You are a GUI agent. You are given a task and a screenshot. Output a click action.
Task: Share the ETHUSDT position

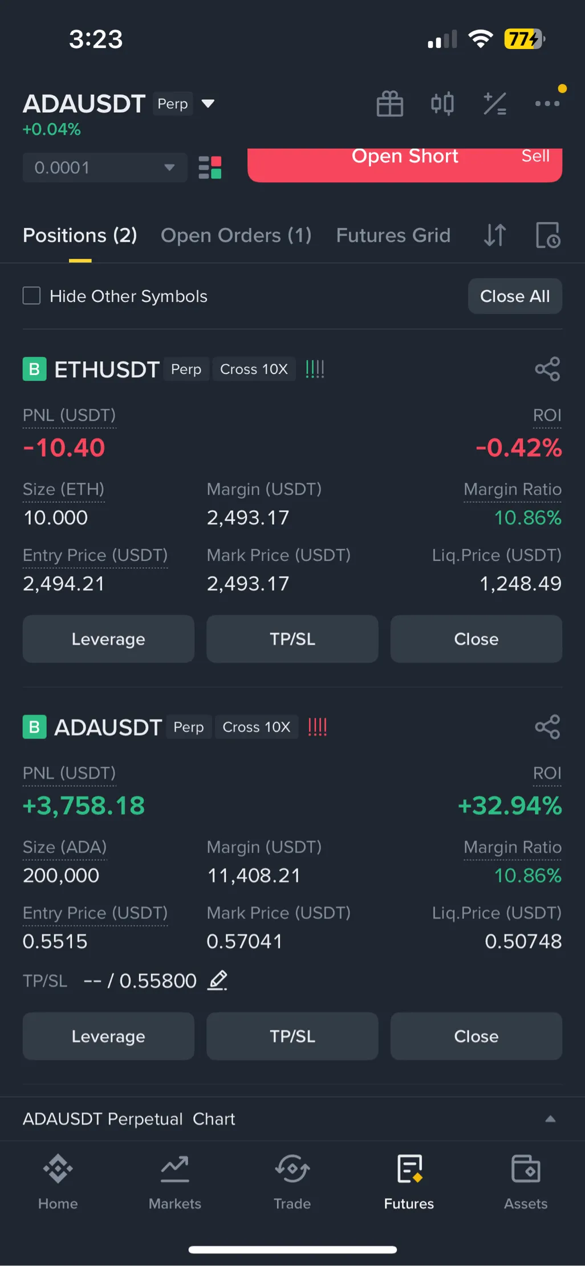tap(547, 369)
